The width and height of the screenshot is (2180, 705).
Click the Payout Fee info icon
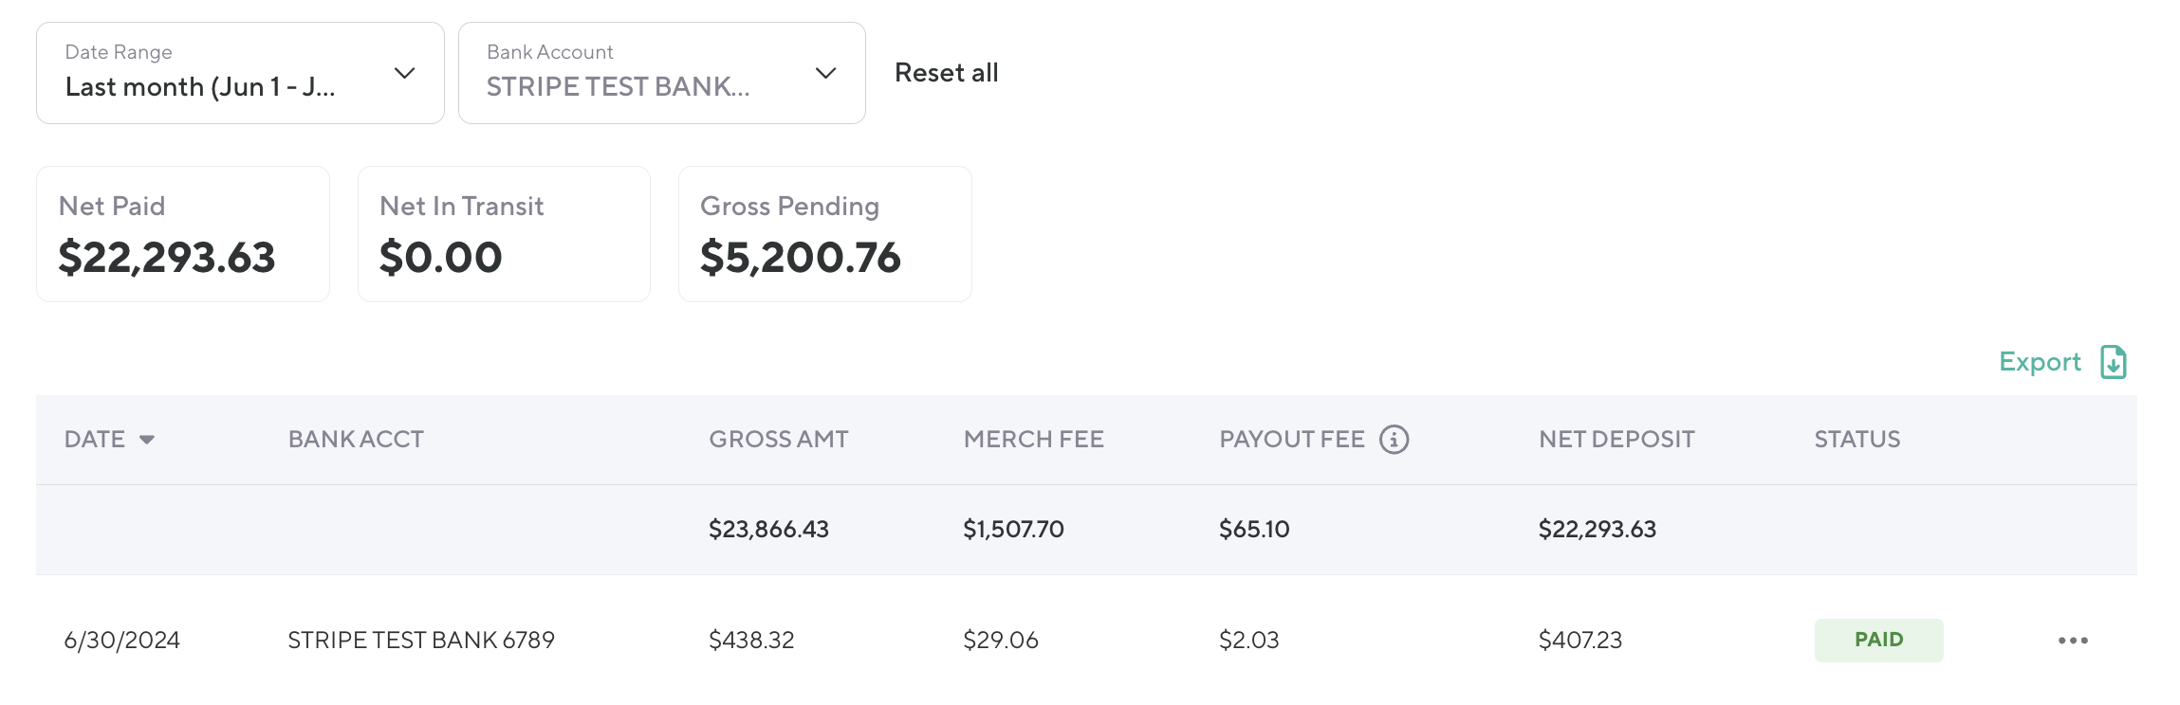tap(1394, 440)
